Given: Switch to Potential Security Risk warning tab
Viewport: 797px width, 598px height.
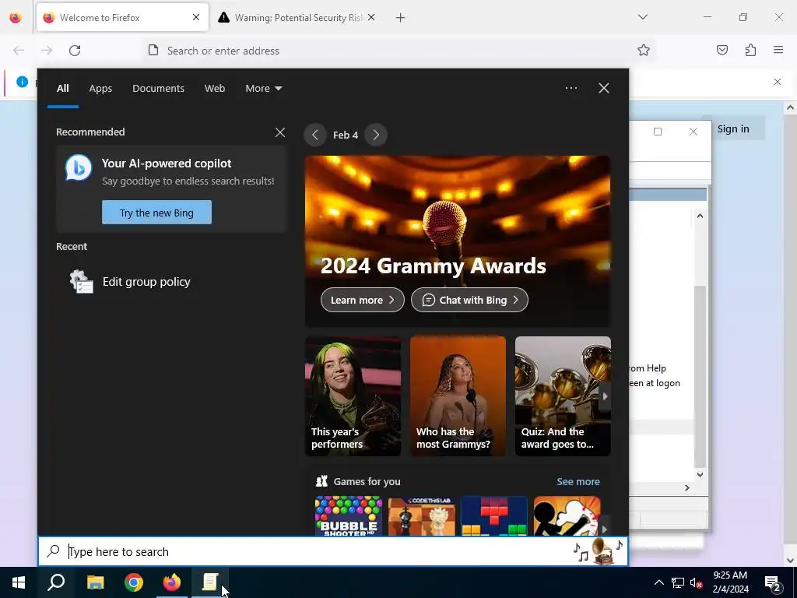Looking at the screenshot, I should tap(297, 17).
